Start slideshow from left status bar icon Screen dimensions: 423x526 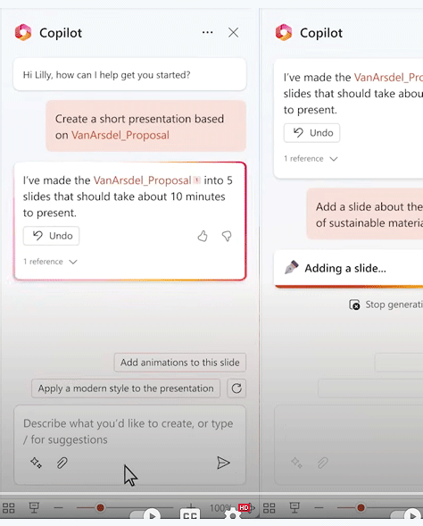pos(34,508)
